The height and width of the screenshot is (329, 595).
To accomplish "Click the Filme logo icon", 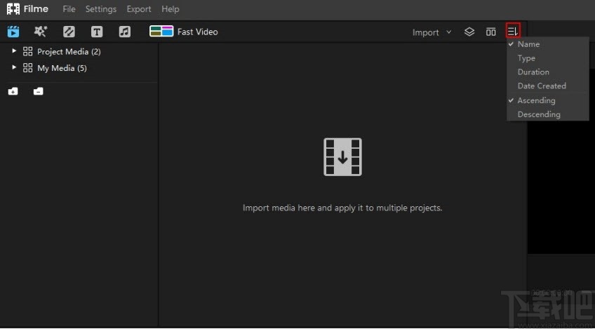I will click(13, 8).
